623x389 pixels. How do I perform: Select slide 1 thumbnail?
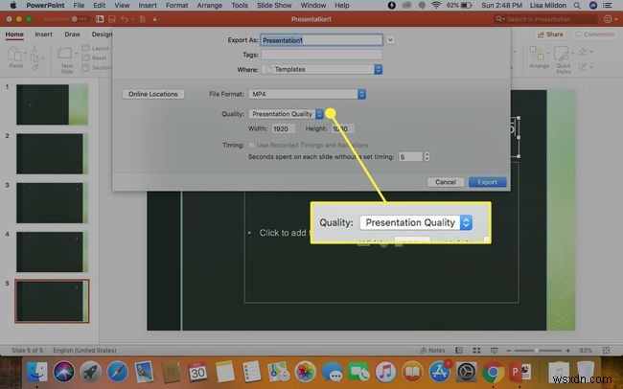pos(52,104)
